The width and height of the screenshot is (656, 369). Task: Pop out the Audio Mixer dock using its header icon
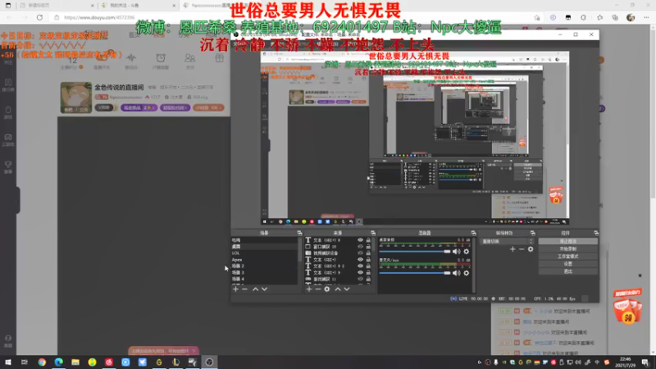click(x=473, y=233)
